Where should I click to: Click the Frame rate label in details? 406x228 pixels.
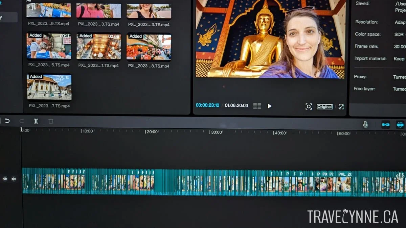click(x=366, y=46)
